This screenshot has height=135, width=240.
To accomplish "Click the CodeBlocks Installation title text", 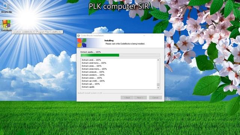I will [x=92, y=36].
